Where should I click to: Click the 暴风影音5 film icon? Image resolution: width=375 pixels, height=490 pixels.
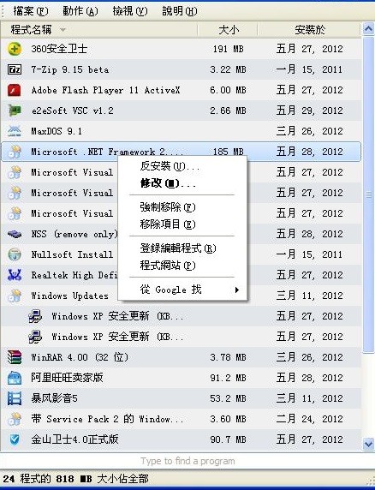click(x=15, y=398)
